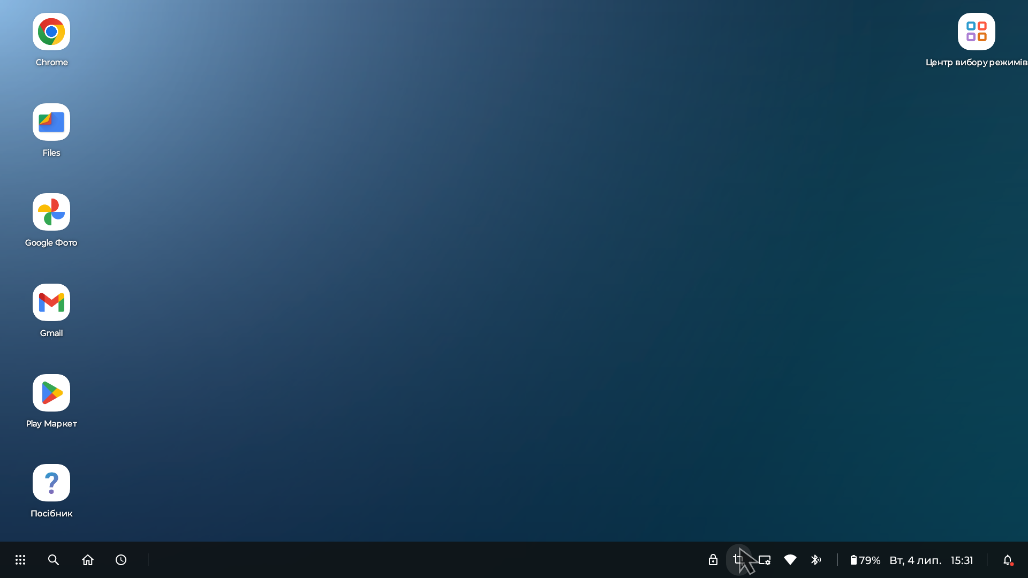Open Google Фото app
This screenshot has height=578, width=1028.
(51, 212)
